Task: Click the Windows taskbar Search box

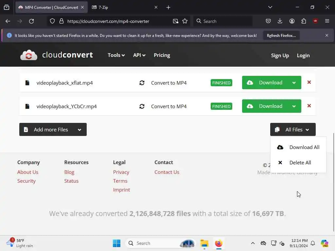Action: pyautogui.click(x=161, y=243)
